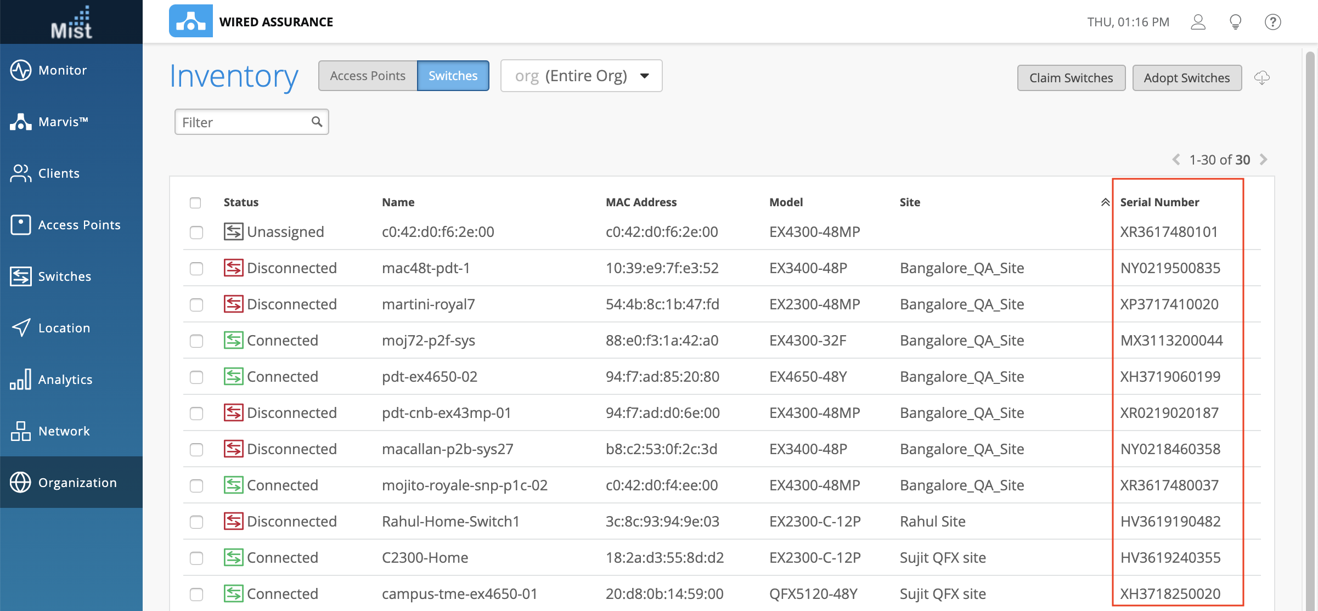Viewport: 1318px width, 611px height.
Task: Open the user account profile icon
Action: [1198, 22]
